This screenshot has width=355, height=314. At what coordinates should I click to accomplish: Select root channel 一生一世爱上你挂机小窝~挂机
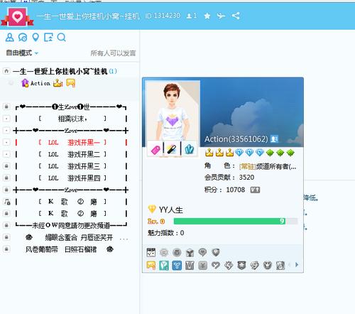coord(60,71)
